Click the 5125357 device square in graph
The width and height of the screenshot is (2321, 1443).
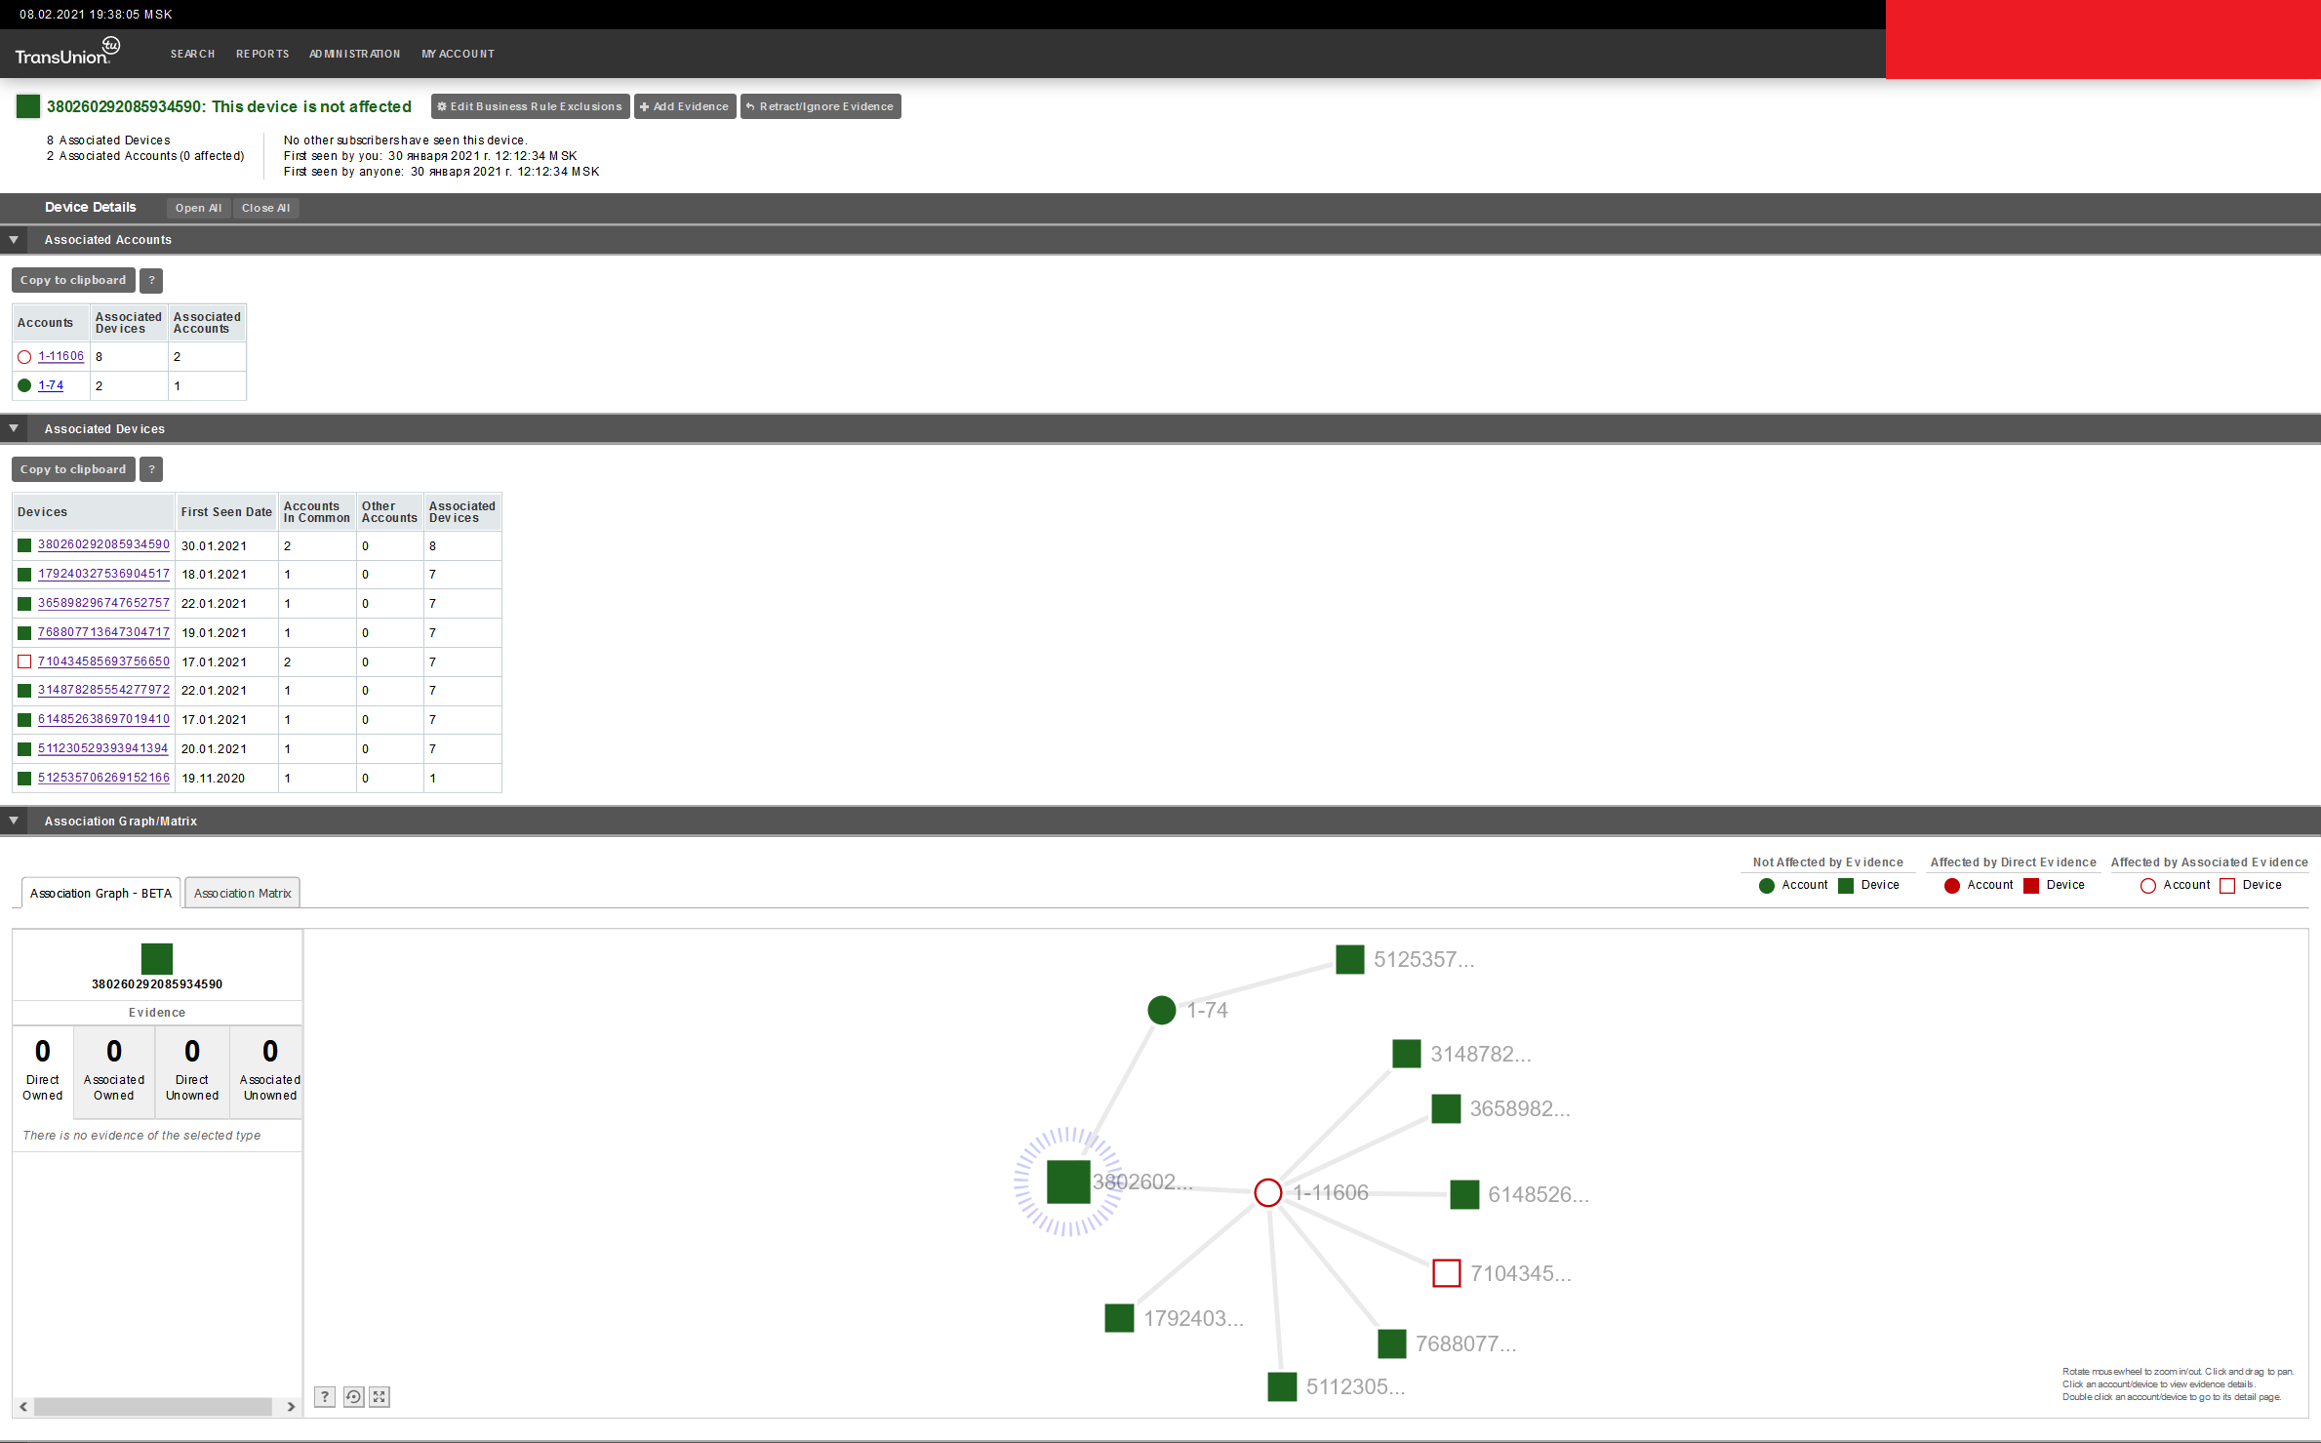pos(1349,959)
